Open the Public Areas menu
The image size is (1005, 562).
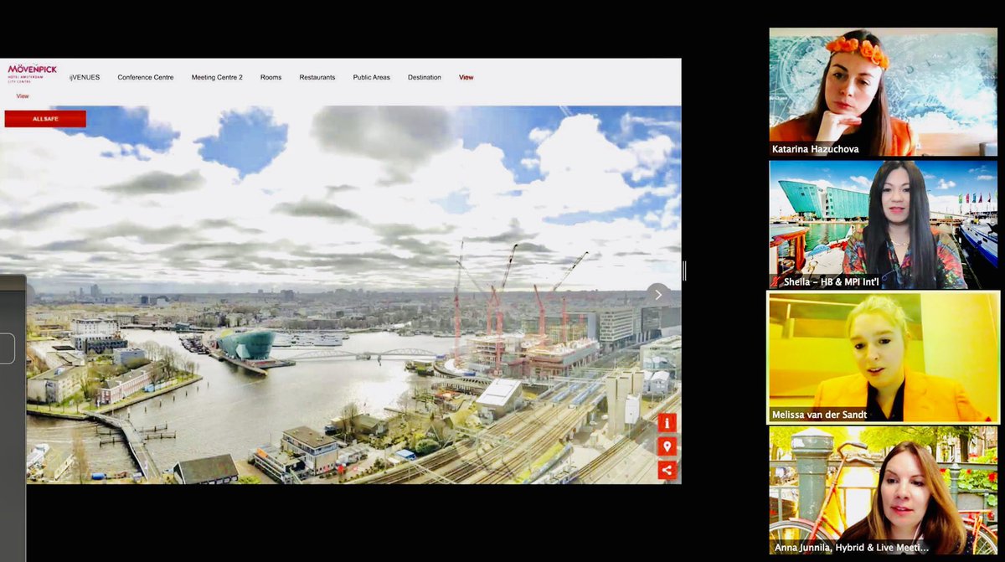point(371,77)
